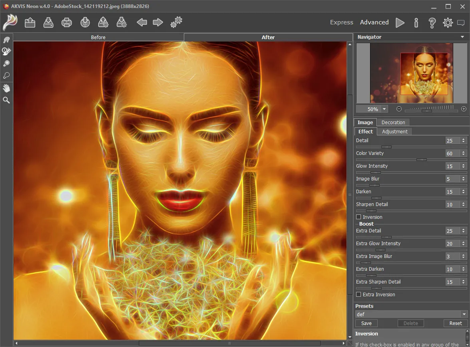The width and height of the screenshot is (470, 347).
Task: Switch to the Decoration tab
Action: click(393, 122)
